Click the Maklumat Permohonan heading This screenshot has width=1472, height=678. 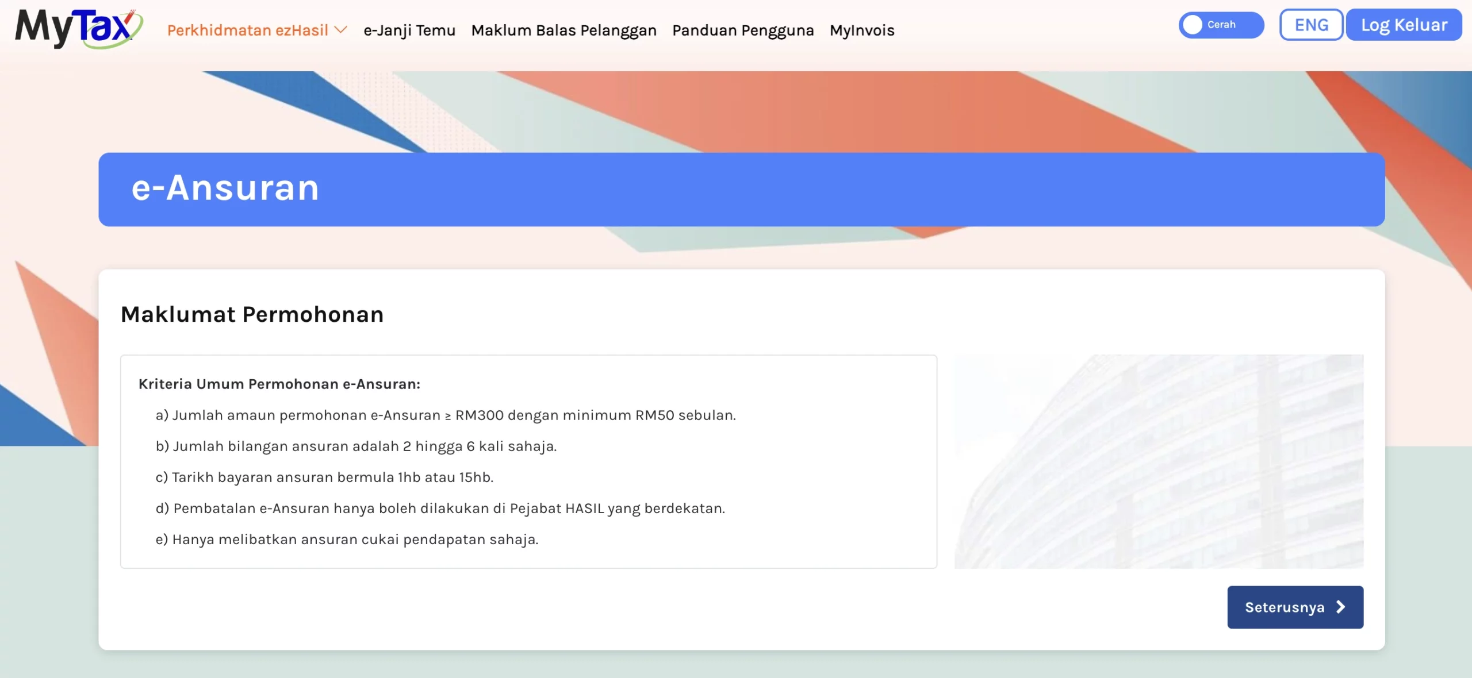tap(252, 314)
